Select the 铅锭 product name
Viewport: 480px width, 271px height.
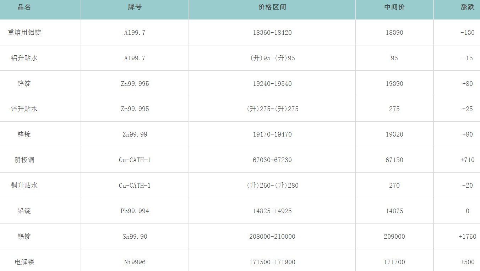(x=24, y=211)
